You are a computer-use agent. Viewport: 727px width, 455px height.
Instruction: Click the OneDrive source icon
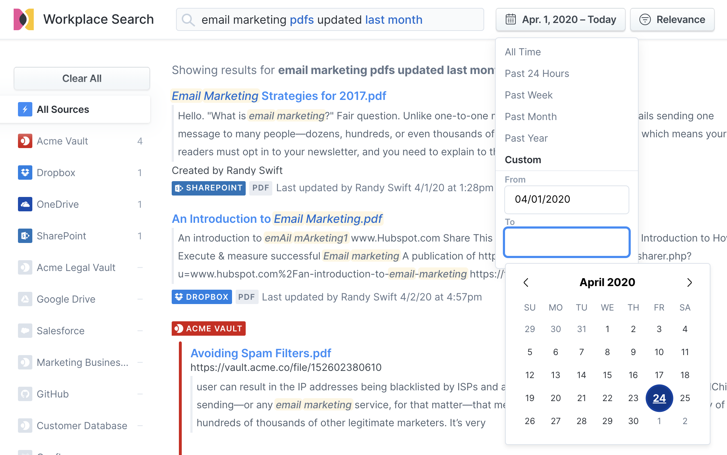(x=25, y=204)
